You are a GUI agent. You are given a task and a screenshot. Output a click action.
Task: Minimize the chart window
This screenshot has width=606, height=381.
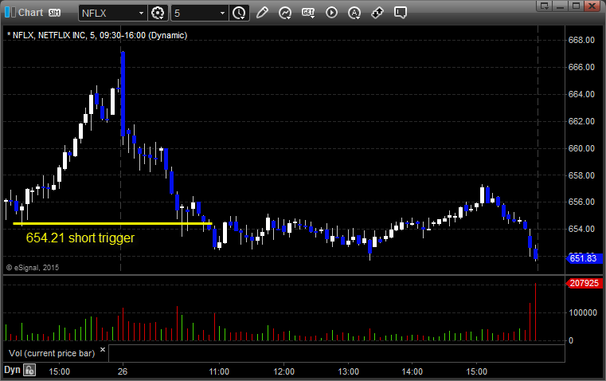[560, 6]
